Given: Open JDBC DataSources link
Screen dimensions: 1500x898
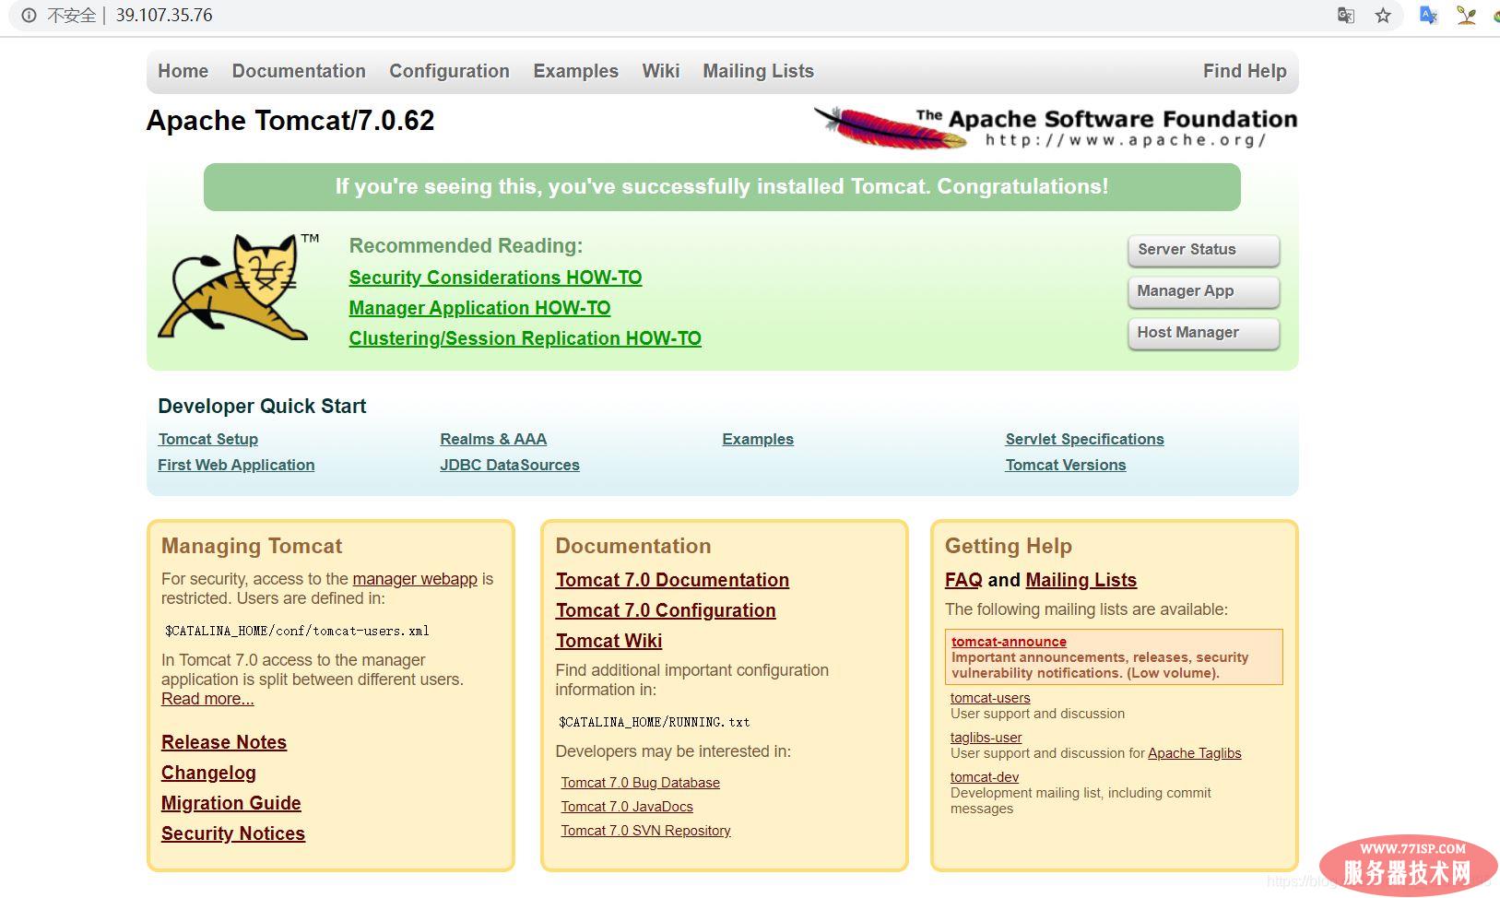Looking at the screenshot, I should coord(510,465).
